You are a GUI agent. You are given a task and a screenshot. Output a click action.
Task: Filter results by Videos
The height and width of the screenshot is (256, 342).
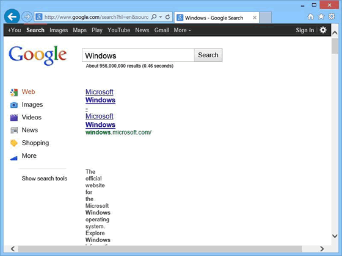32,117
